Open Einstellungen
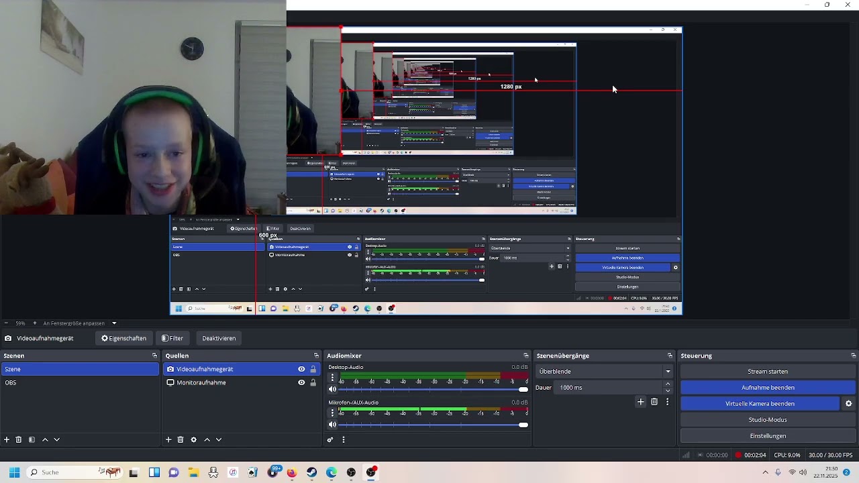859x483 pixels. pyautogui.click(x=768, y=435)
